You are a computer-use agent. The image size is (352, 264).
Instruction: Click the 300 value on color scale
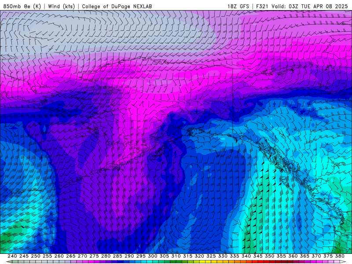click(x=152, y=256)
